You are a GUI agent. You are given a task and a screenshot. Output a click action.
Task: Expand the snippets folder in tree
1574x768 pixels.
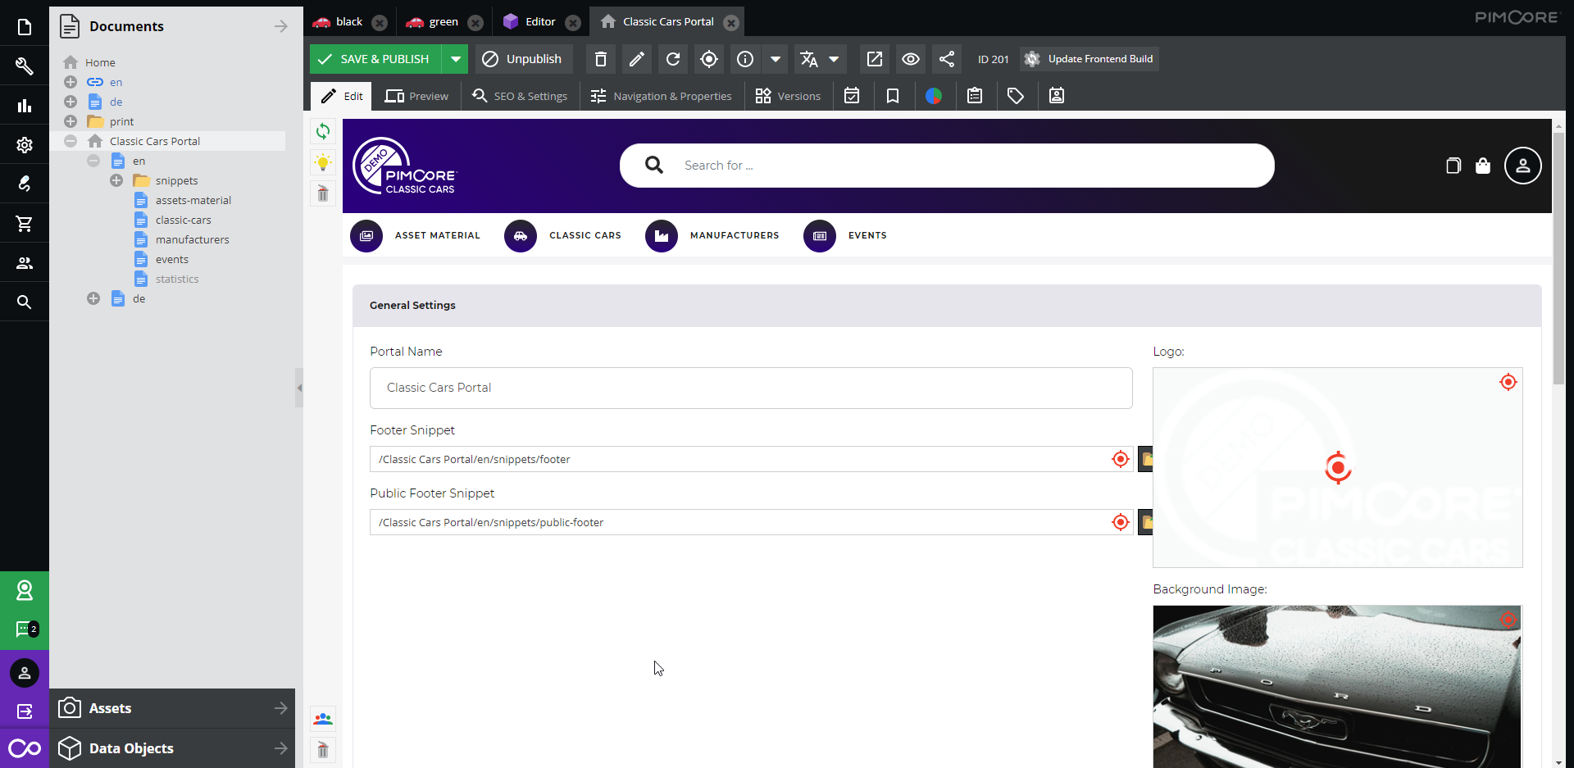(116, 180)
